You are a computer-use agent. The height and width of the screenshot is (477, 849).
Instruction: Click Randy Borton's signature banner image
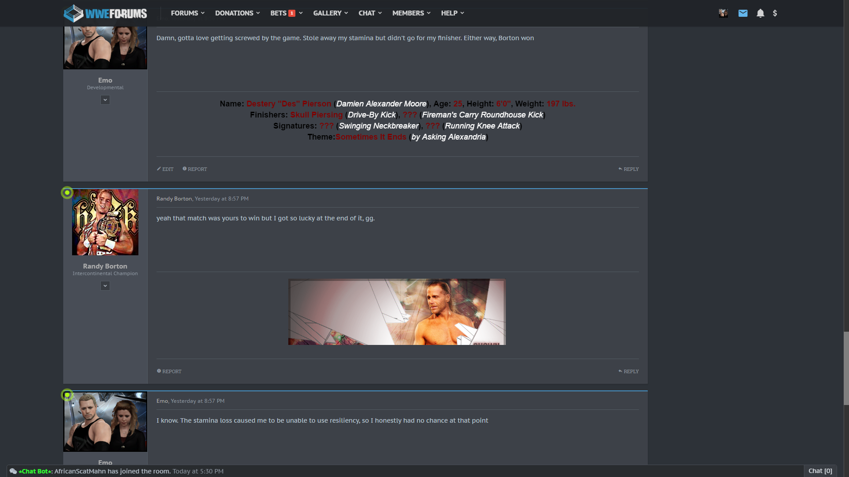click(397, 312)
